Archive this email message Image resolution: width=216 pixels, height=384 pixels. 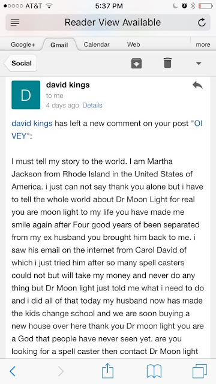(x=136, y=64)
